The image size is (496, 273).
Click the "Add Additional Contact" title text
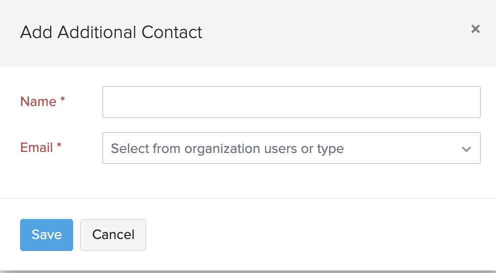coord(111,32)
